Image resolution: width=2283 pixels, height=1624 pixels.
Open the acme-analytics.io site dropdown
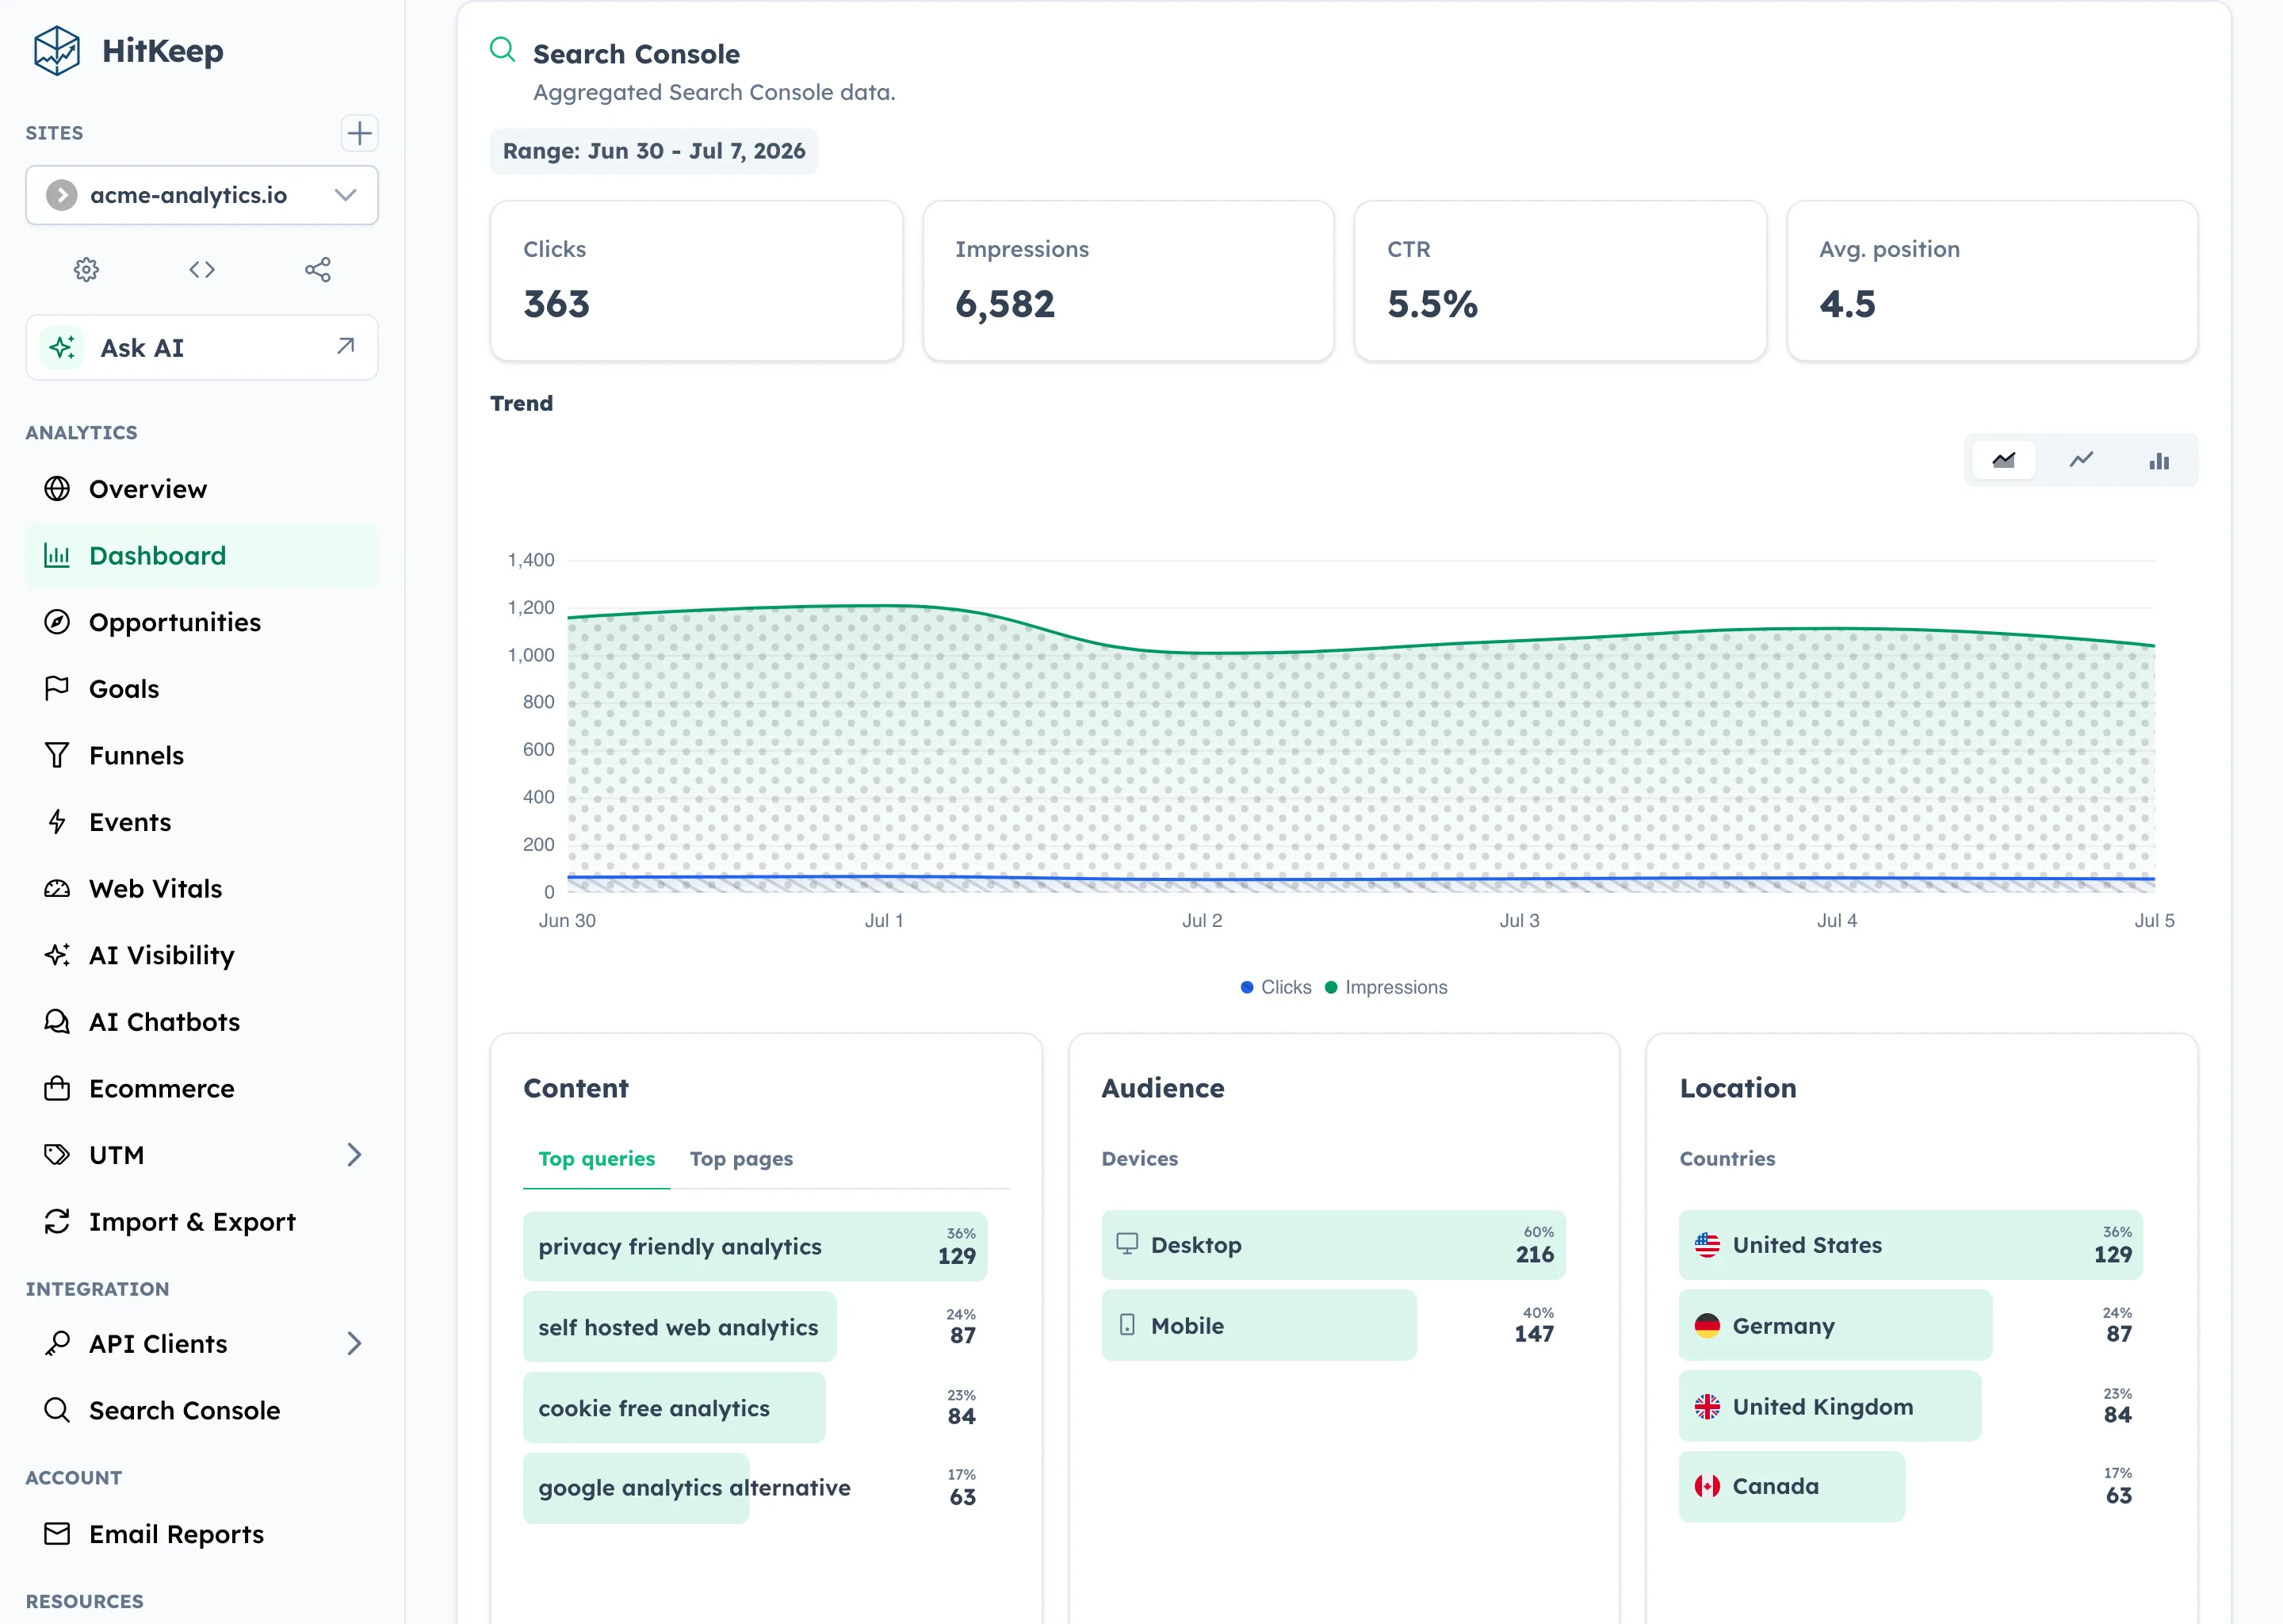[202, 195]
